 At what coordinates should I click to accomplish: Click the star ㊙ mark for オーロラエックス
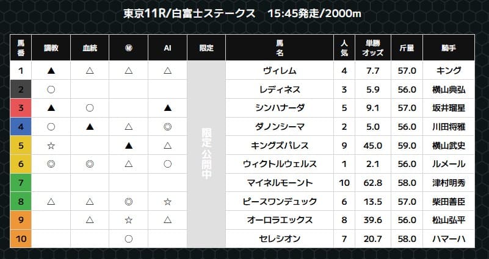pos(128,220)
